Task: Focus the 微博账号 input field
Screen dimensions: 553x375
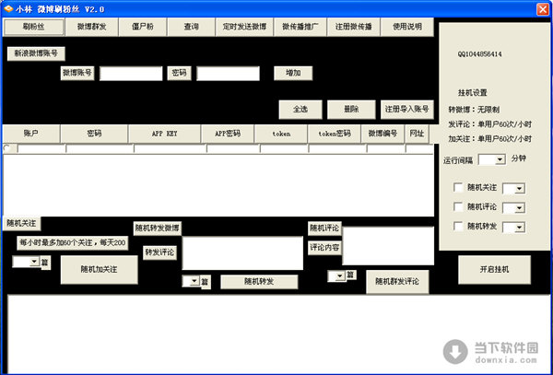Action: (131, 74)
